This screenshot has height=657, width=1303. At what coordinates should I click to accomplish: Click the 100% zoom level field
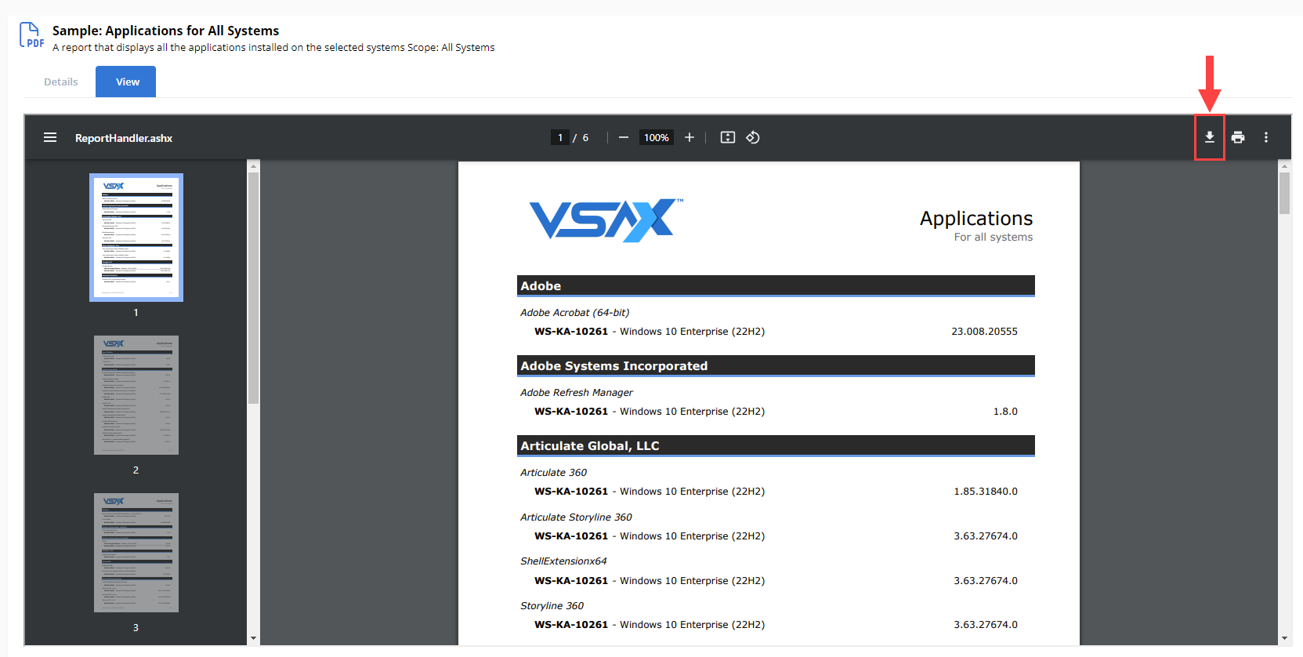tap(656, 137)
